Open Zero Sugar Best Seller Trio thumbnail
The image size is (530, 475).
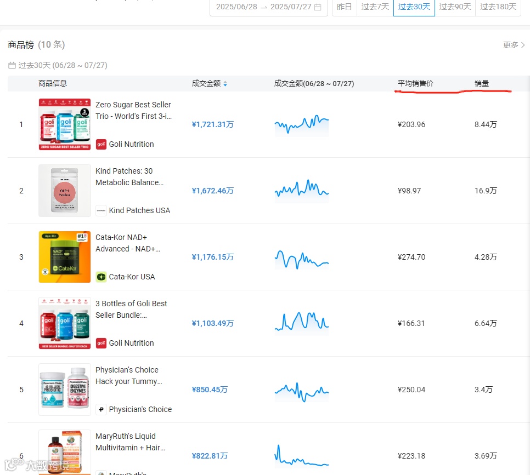click(x=65, y=124)
